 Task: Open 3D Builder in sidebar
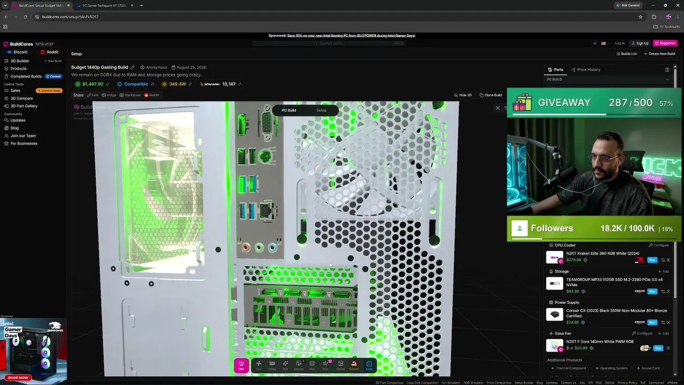pos(17,61)
